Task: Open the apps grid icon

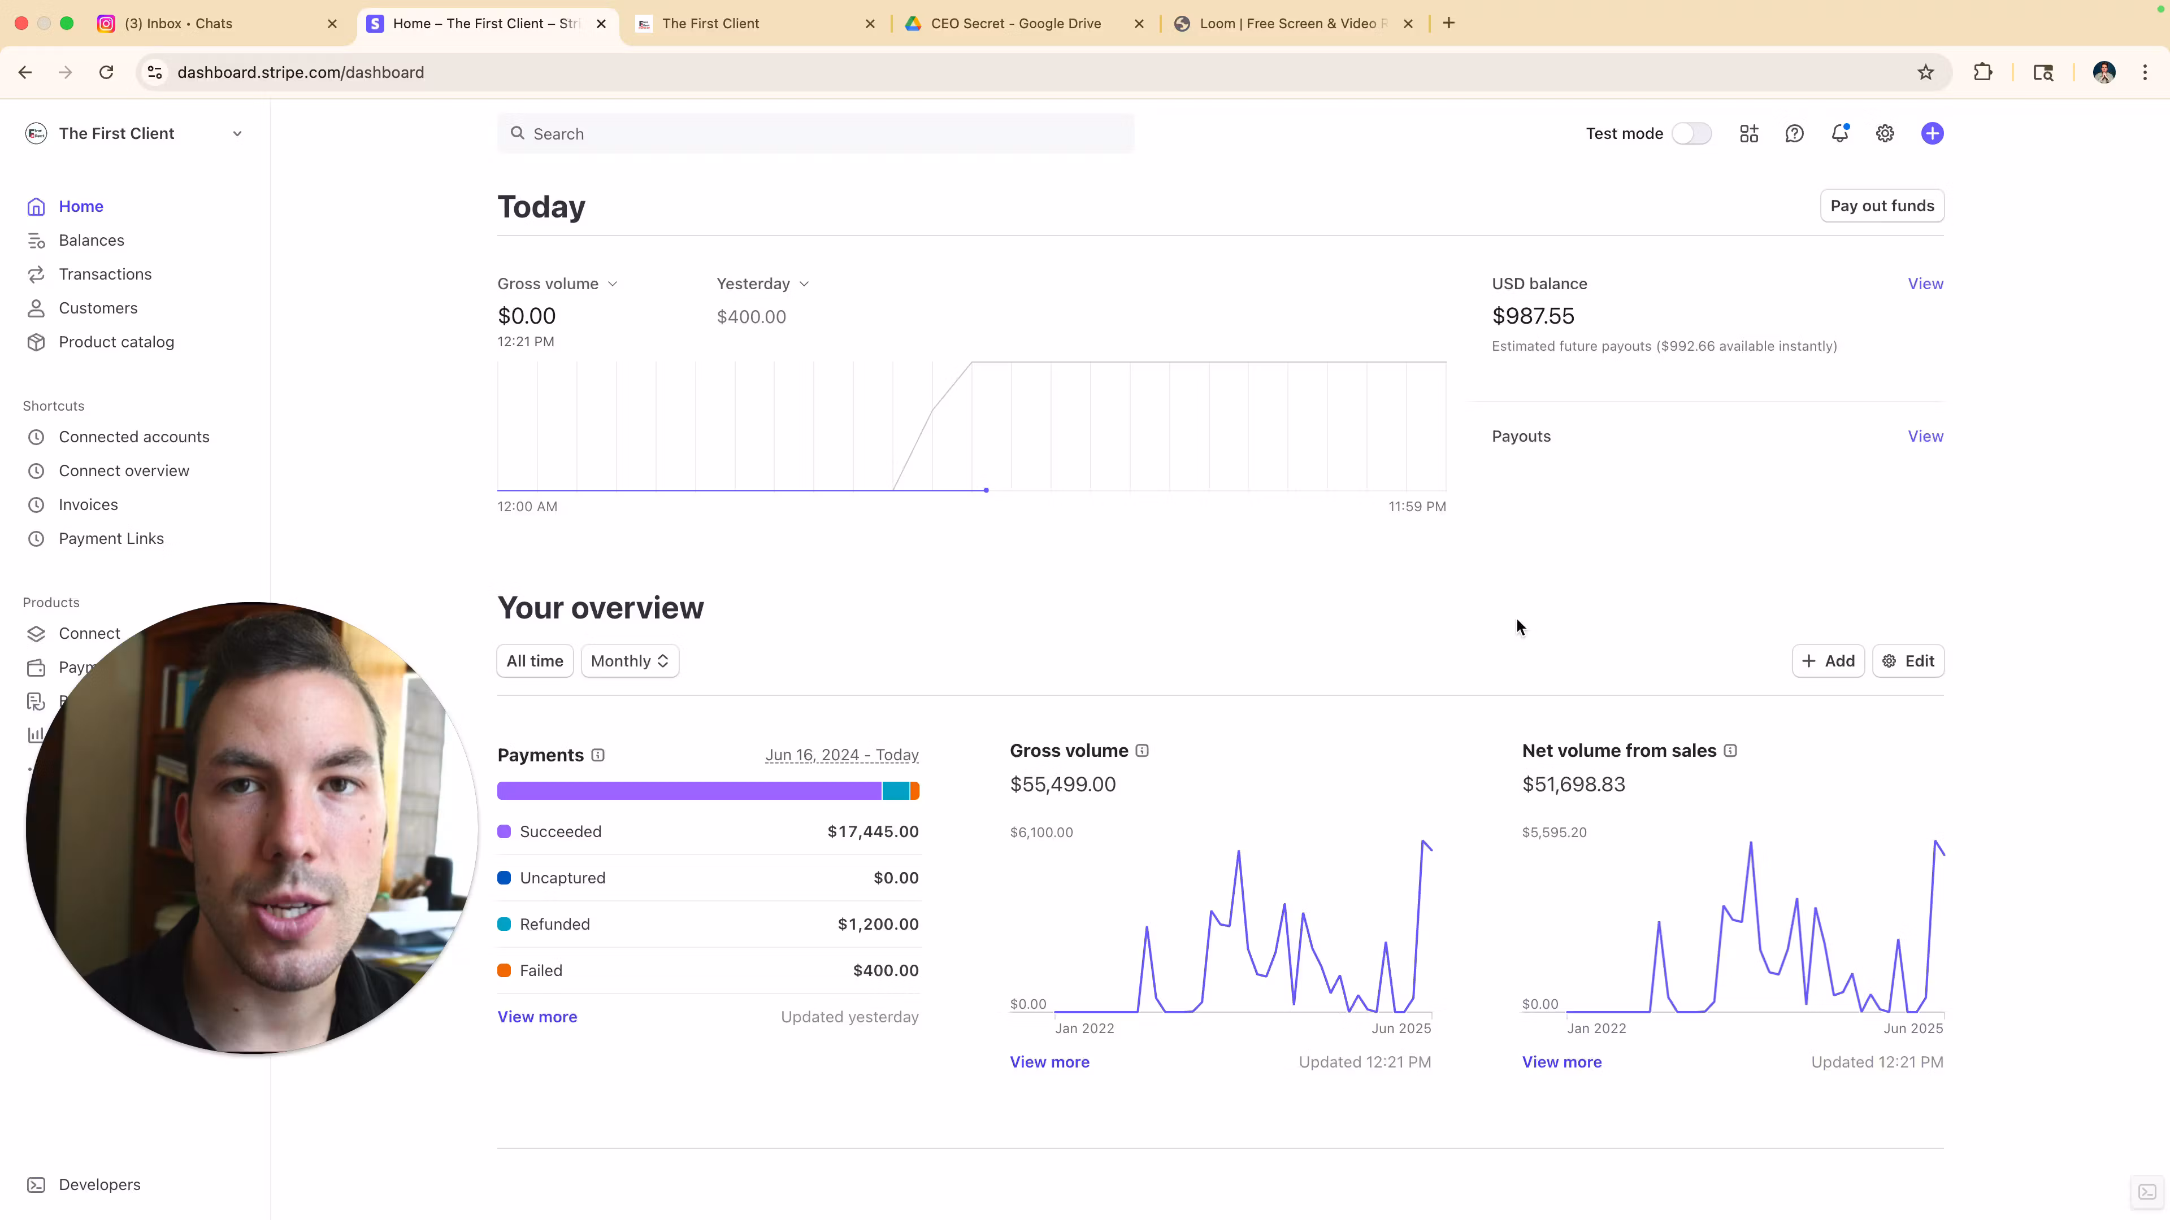Action: (x=1748, y=133)
